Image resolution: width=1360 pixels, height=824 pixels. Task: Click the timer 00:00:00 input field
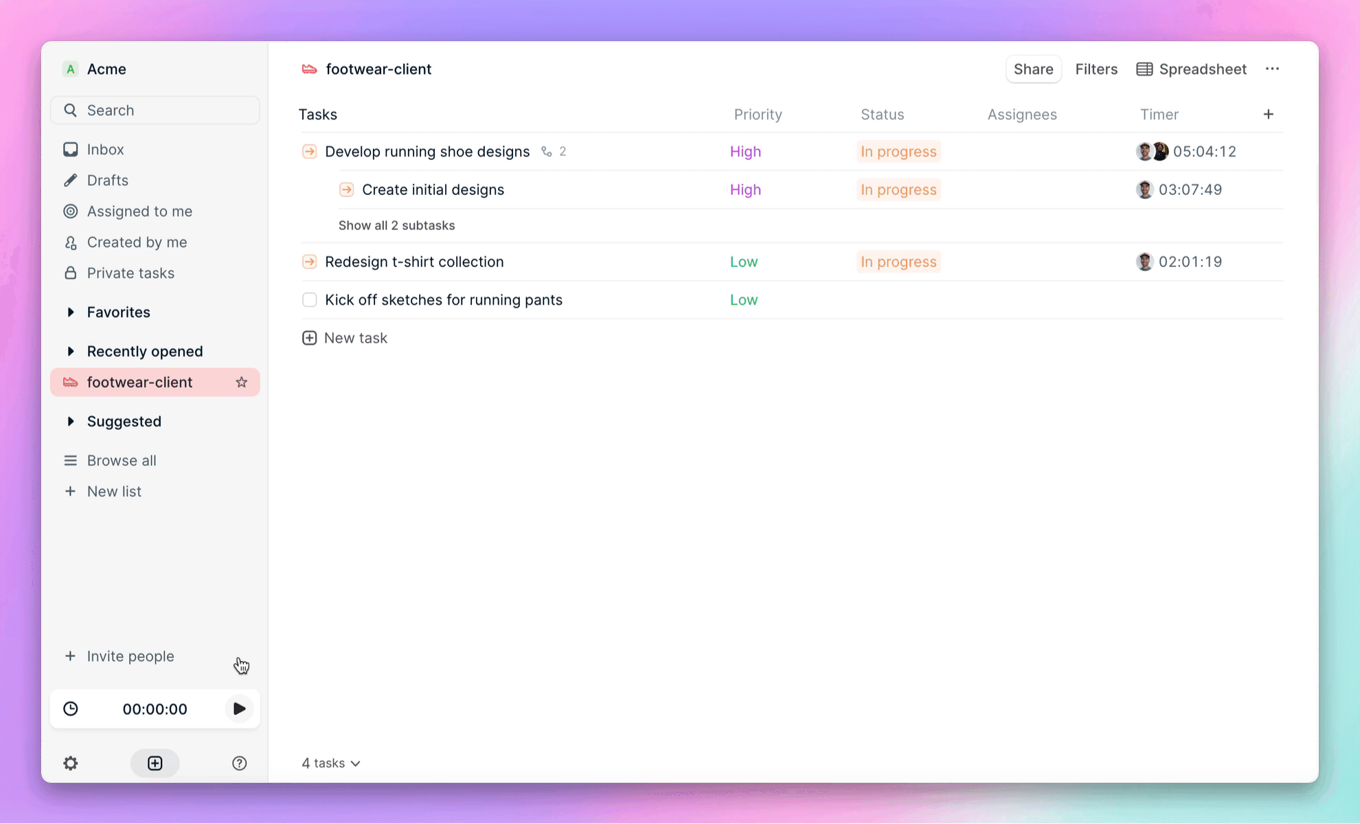pos(155,709)
